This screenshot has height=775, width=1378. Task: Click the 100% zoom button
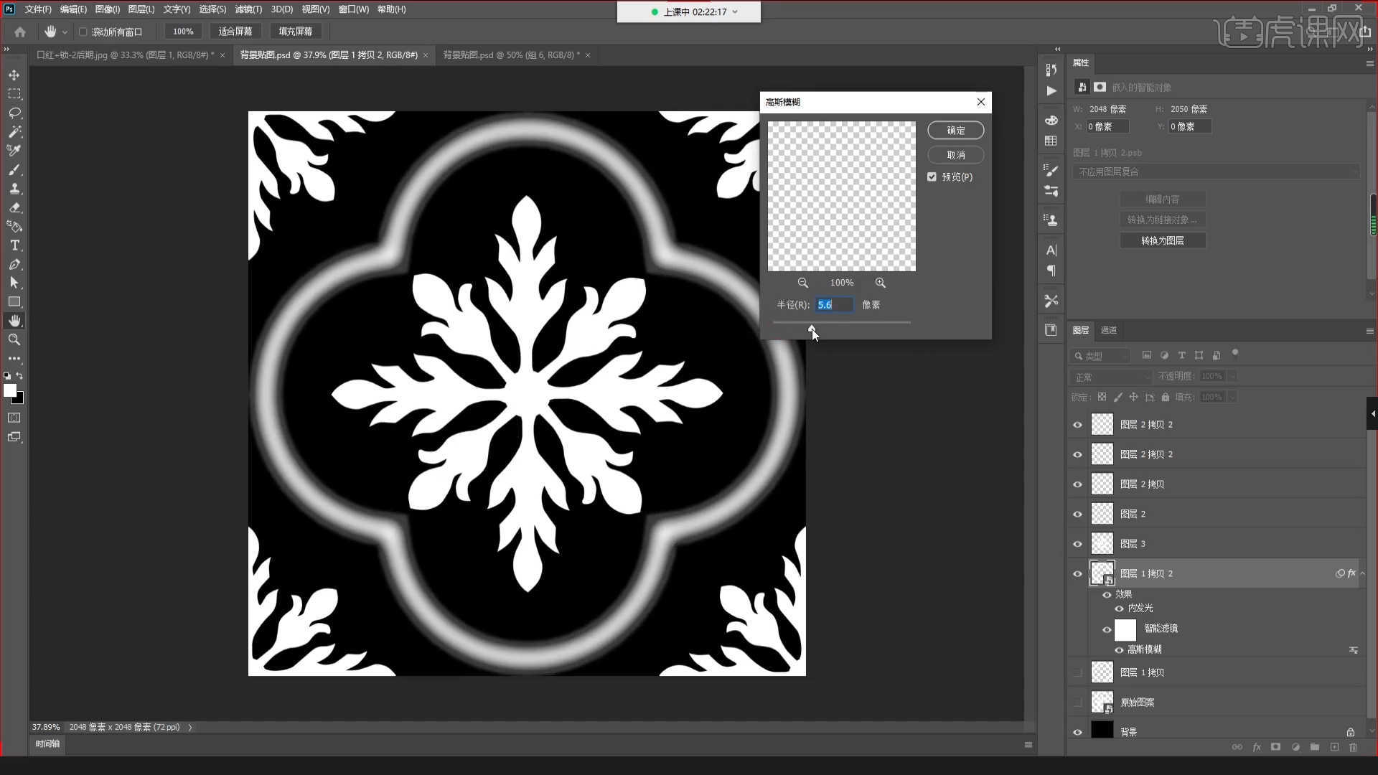(183, 32)
